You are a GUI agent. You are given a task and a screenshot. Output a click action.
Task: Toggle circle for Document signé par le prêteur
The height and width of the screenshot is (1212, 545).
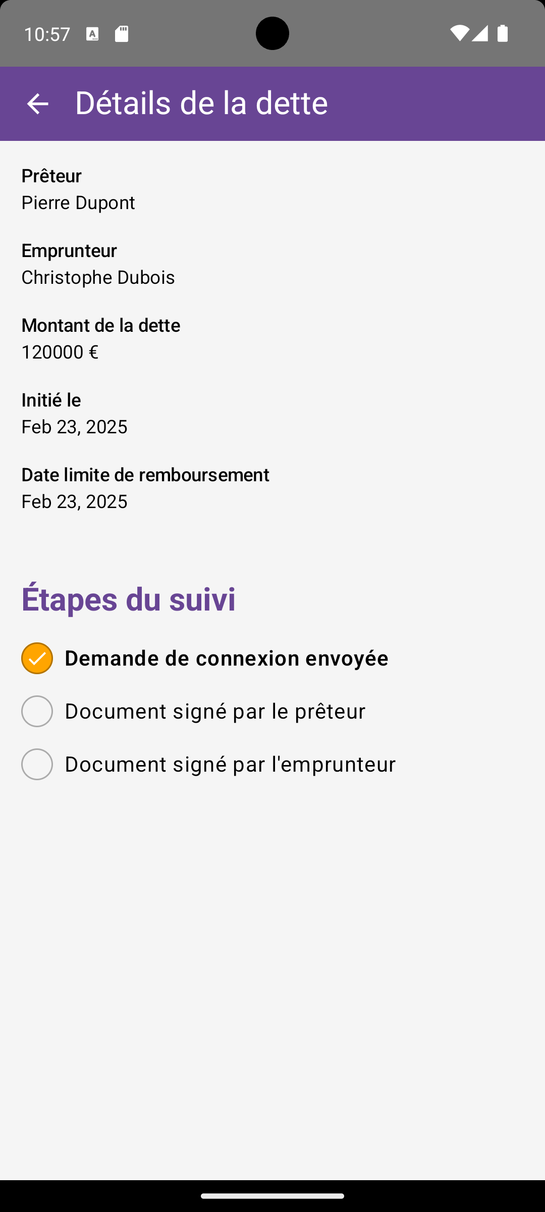click(x=37, y=712)
